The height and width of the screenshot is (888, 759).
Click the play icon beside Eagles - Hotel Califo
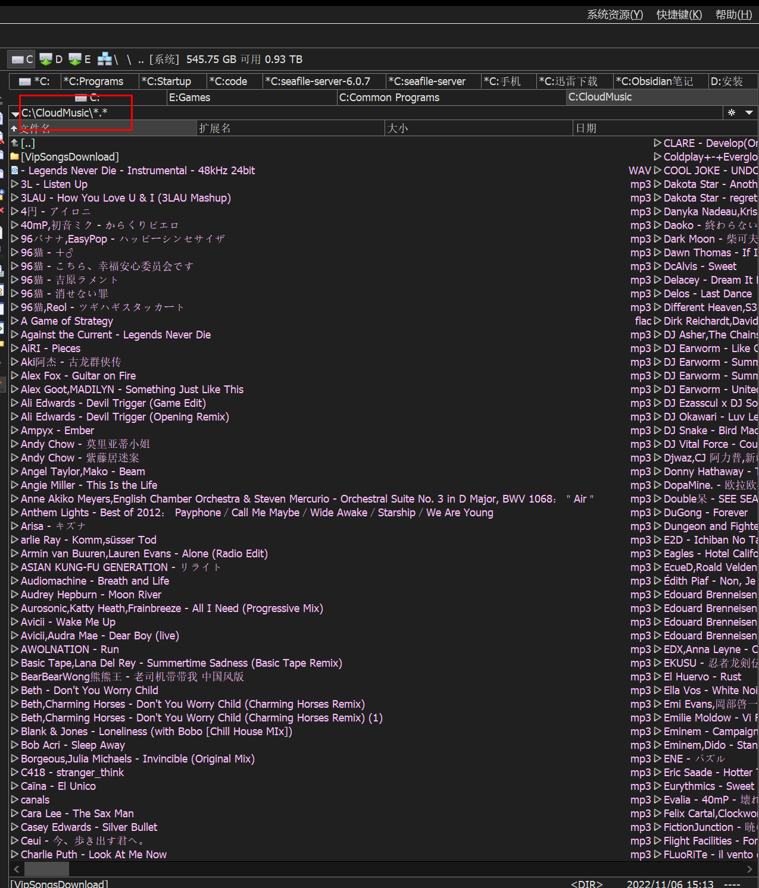point(658,554)
